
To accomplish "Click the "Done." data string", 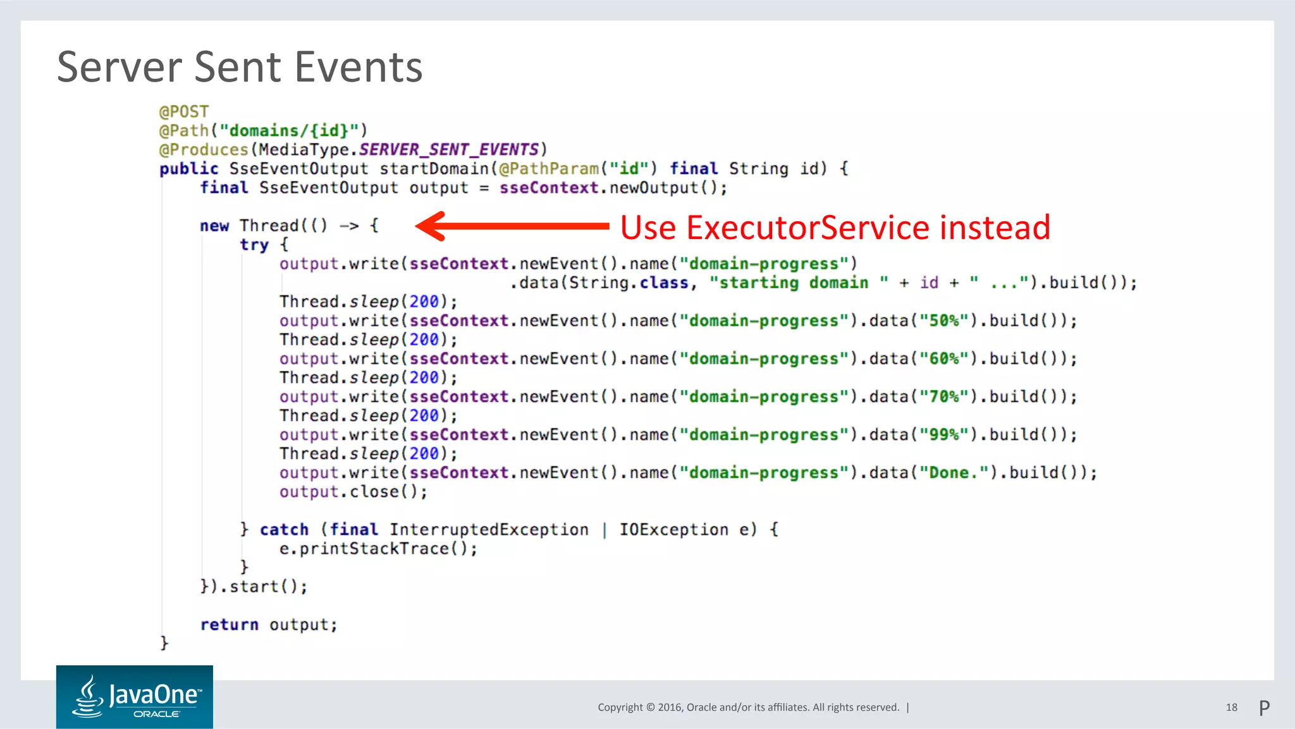I will click(953, 472).
